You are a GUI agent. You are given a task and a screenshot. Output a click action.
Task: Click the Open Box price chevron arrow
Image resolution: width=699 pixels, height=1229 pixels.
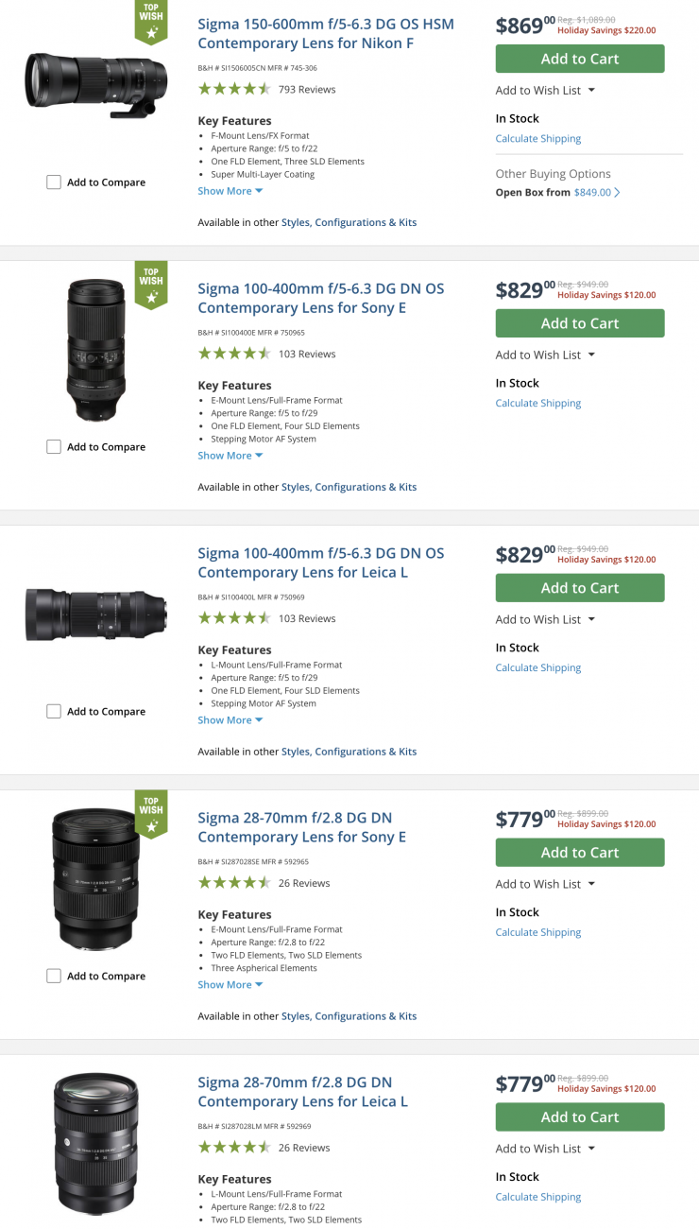click(618, 193)
